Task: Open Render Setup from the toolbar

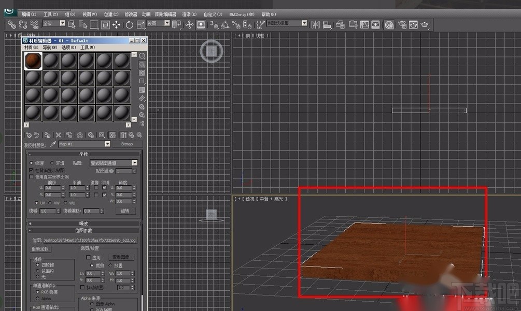Action: [404, 24]
